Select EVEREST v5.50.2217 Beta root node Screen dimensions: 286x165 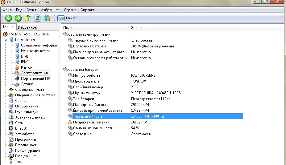pyautogui.click(x=29, y=34)
